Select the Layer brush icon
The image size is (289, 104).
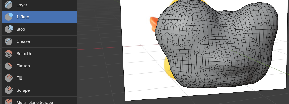pos(9,5)
